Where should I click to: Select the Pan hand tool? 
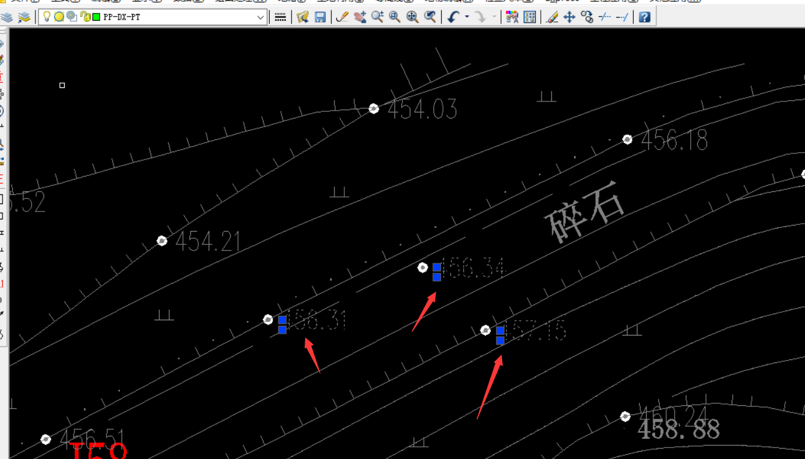(x=360, y=17)
